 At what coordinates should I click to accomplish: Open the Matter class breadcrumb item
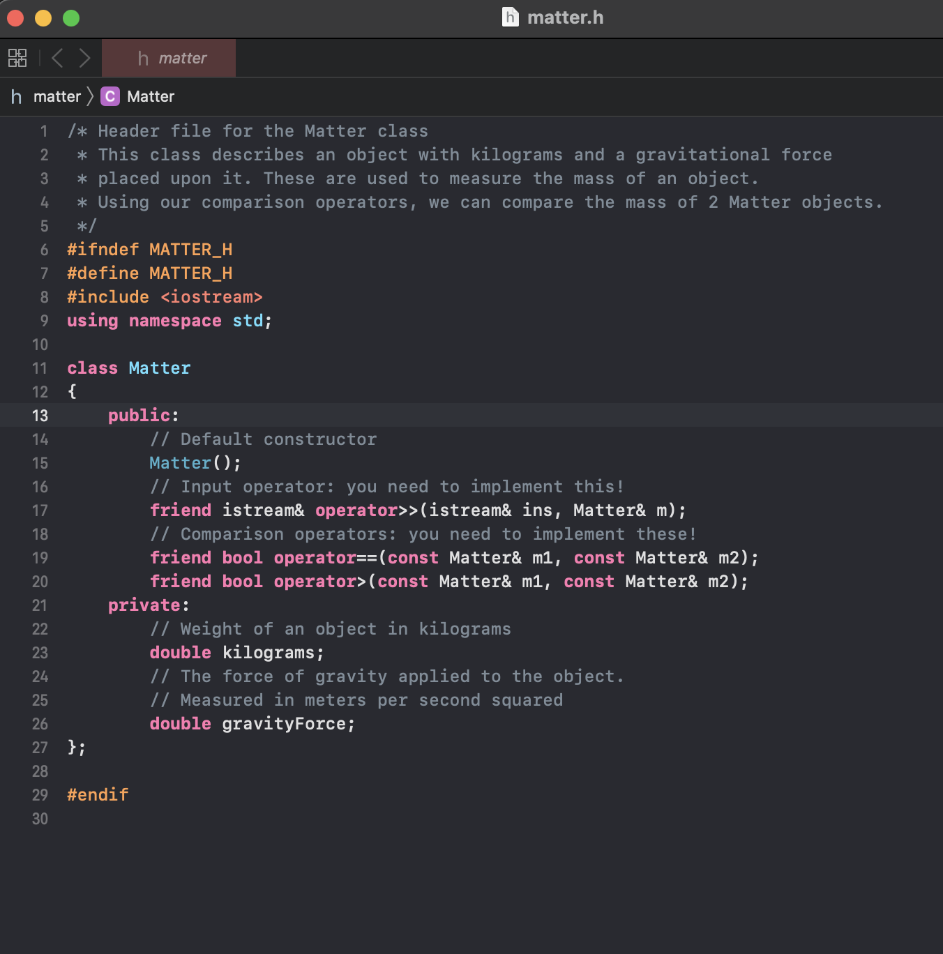point(151,96)
